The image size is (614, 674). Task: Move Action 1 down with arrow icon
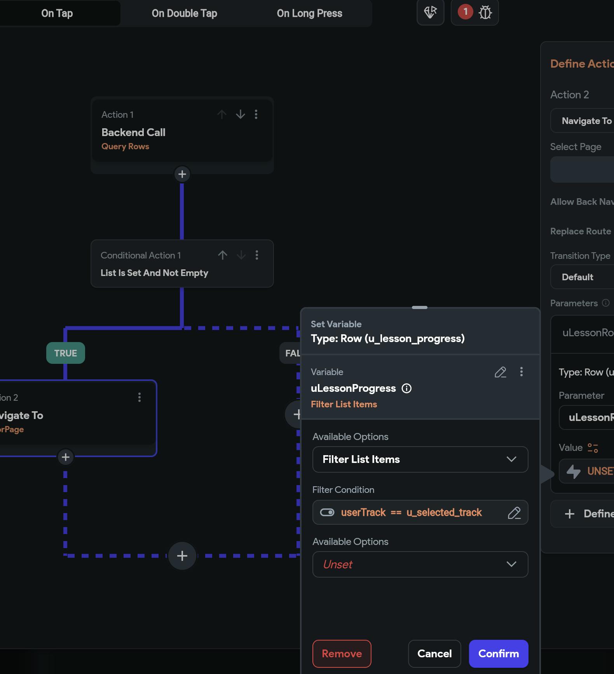(x=241, y=114)
